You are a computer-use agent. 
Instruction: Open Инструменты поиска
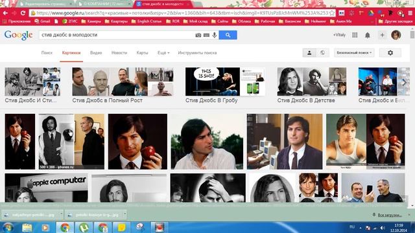197,53
